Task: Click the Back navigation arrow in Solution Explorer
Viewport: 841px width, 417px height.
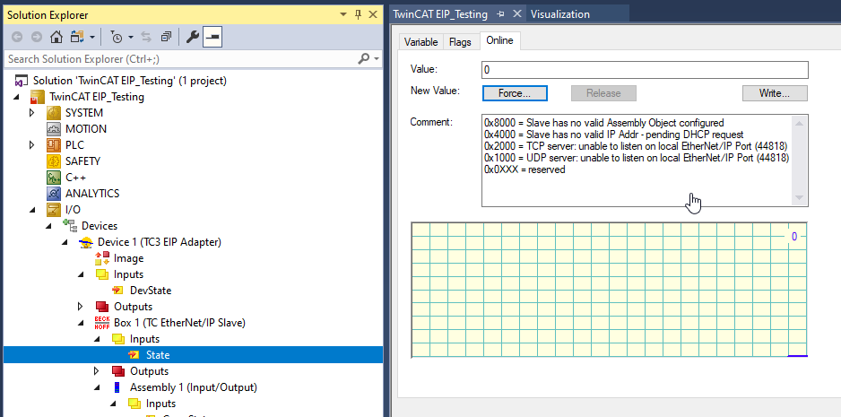Action: pyautogui.click(x=17, y=37)
